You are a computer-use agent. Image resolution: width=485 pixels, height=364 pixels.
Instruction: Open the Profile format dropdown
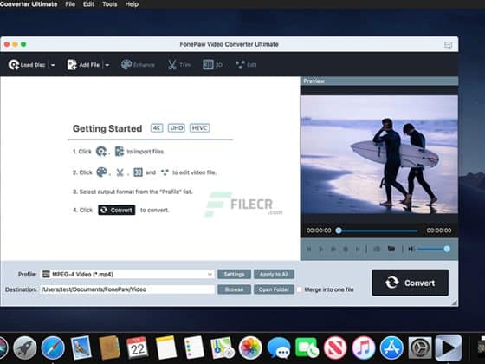coord(127,274)
